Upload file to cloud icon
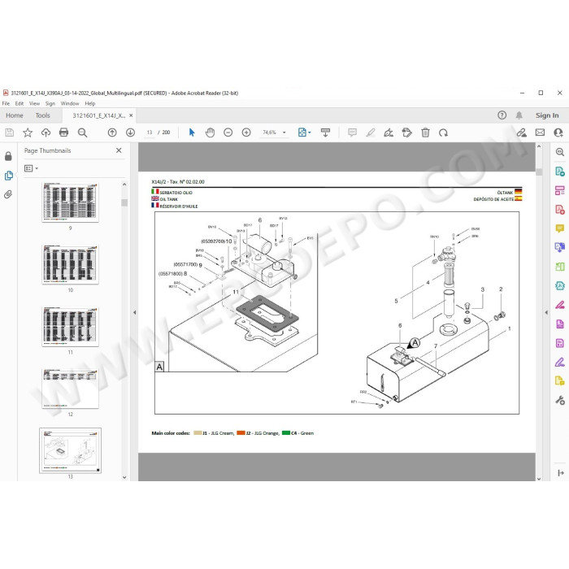 point(46,132)
